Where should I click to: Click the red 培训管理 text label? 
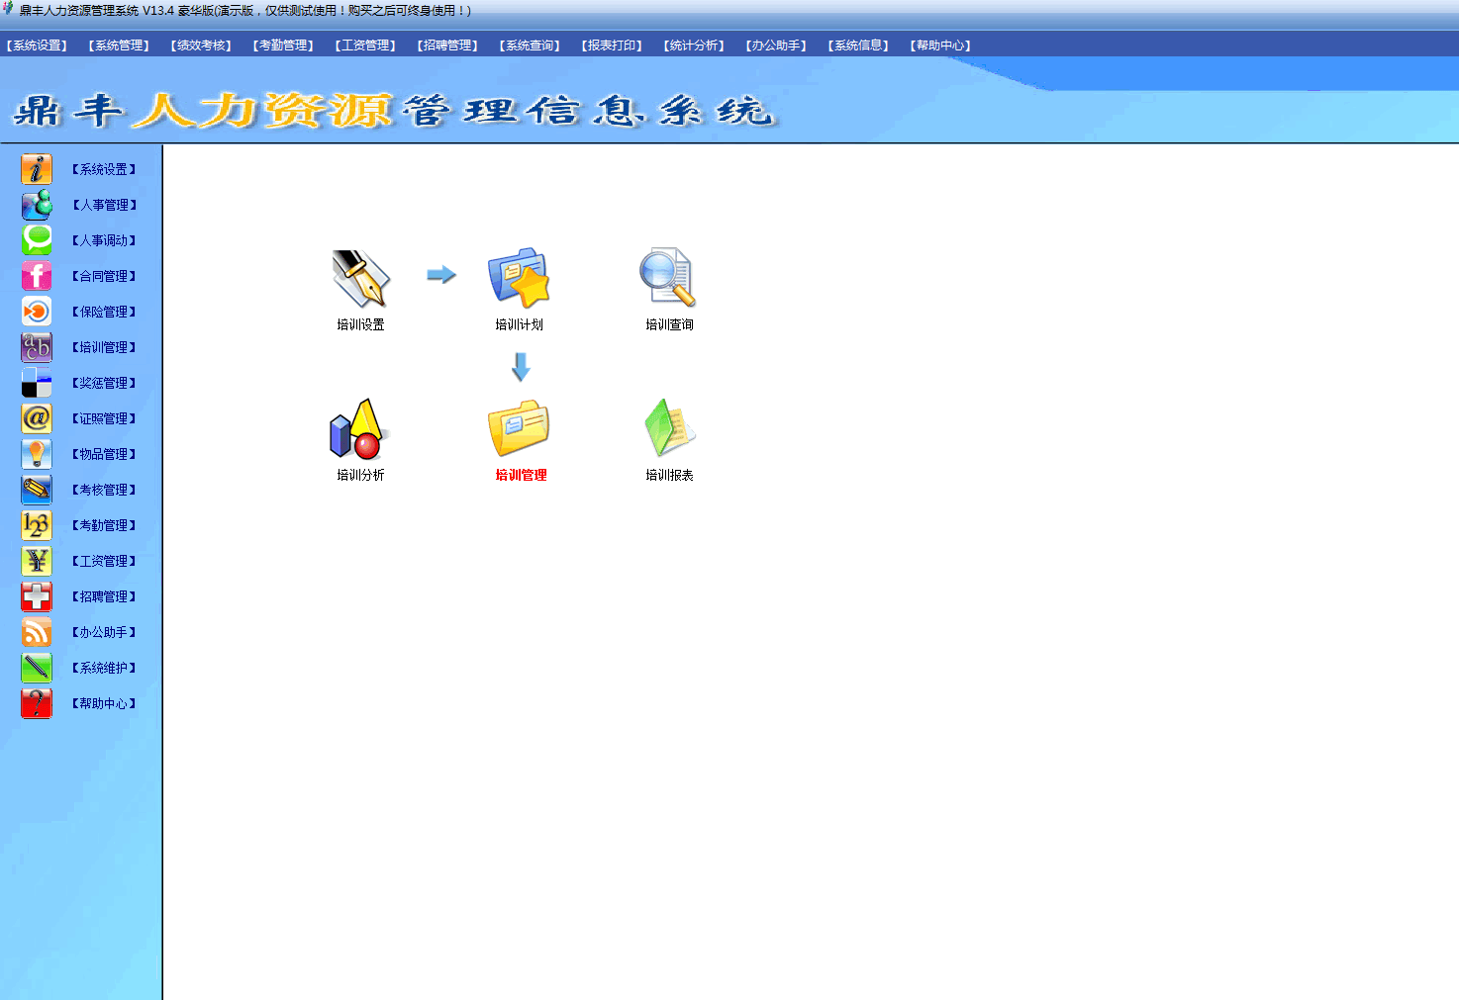click(x=521, y=475)
